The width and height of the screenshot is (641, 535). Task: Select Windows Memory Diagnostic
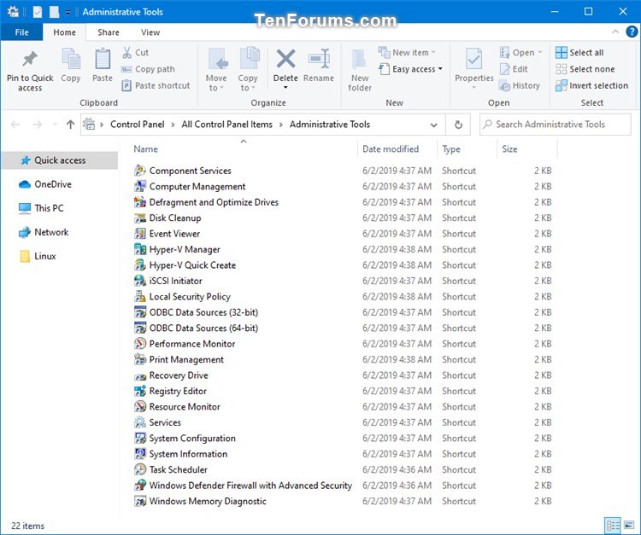point(208,501)
